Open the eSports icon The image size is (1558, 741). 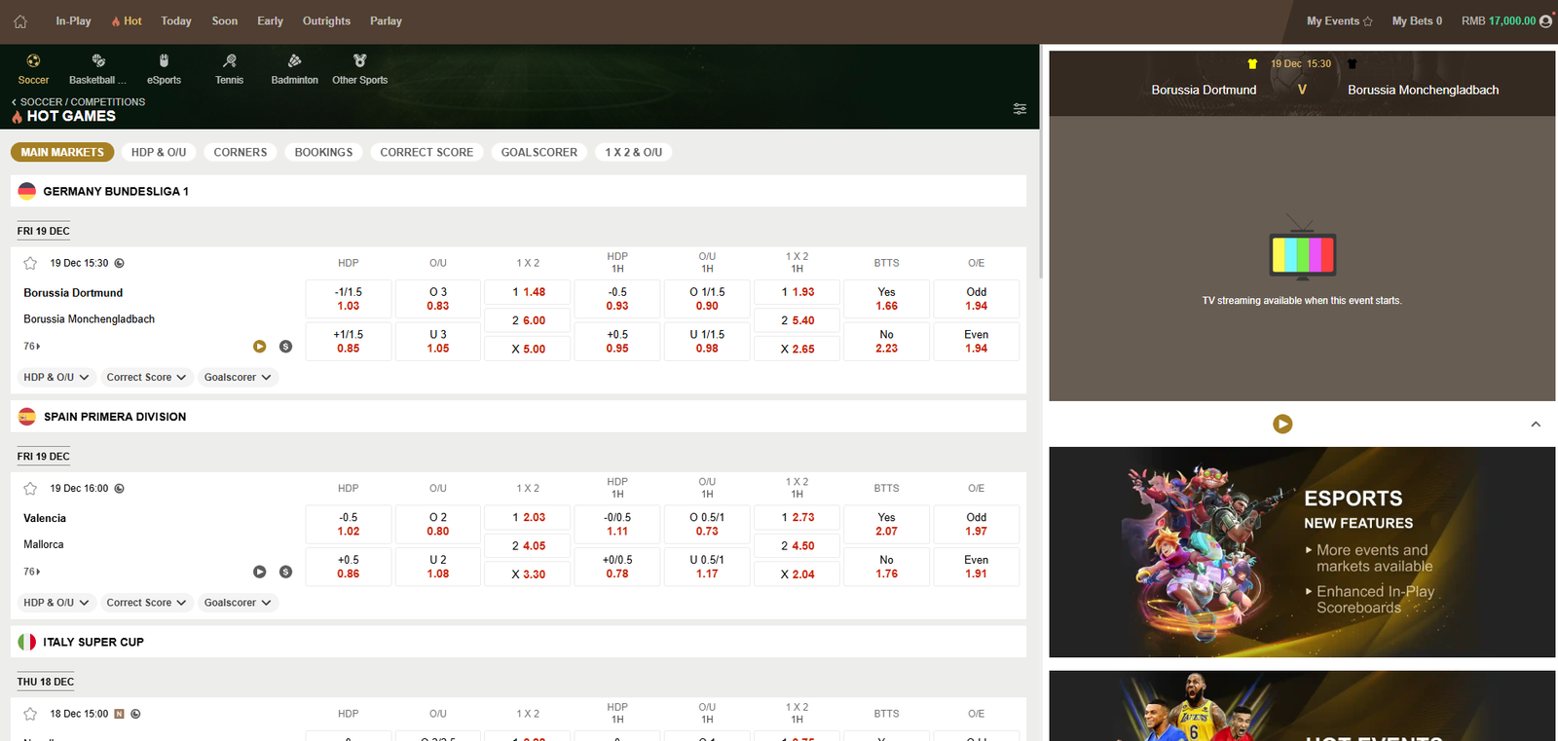tap(164, 69)
